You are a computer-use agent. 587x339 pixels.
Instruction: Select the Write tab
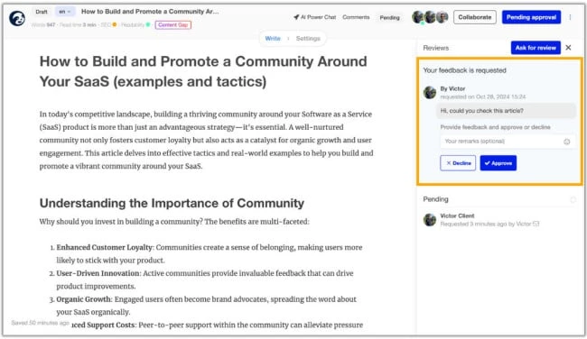point(273,39)
